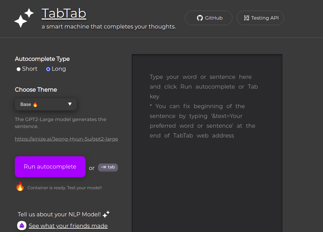Click the sparkle icon after NLP Model text
The width and height of the screenshot is (323, 232).
click(106, 214)
